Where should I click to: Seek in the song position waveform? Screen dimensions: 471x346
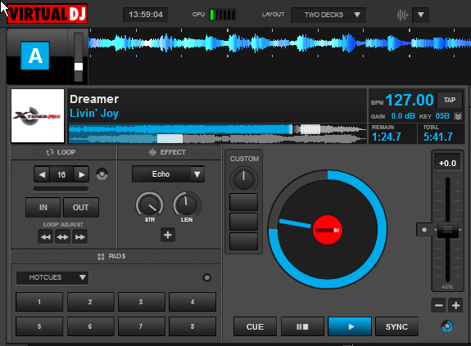click(217, 133)
